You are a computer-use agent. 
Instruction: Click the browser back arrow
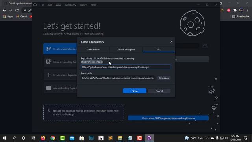[4, 10]
